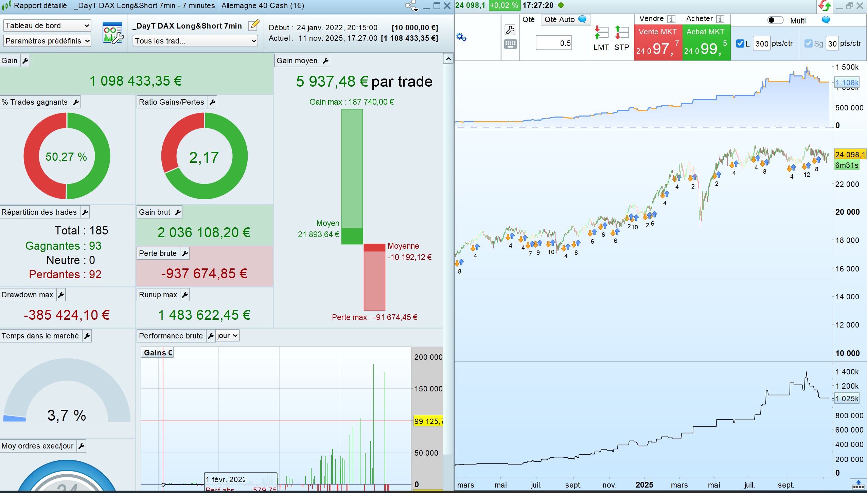Click the edit pencil icon beside strategy name
867x493 pixels.
254,25
